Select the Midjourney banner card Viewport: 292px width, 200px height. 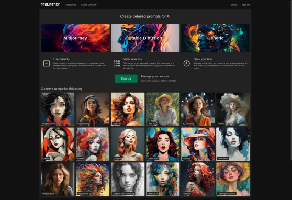tap(75, 38)
